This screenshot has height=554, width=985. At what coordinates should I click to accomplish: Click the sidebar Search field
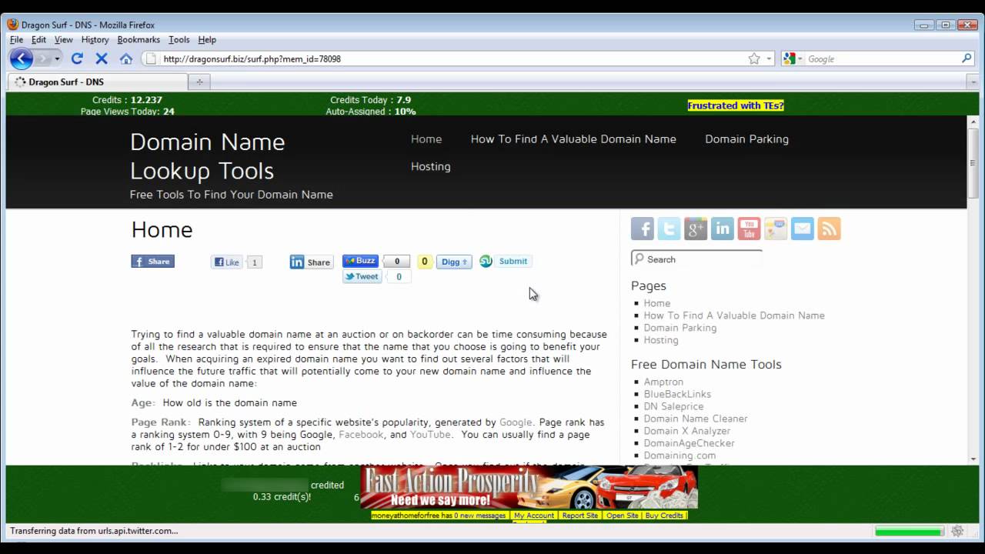click(696, 259)
